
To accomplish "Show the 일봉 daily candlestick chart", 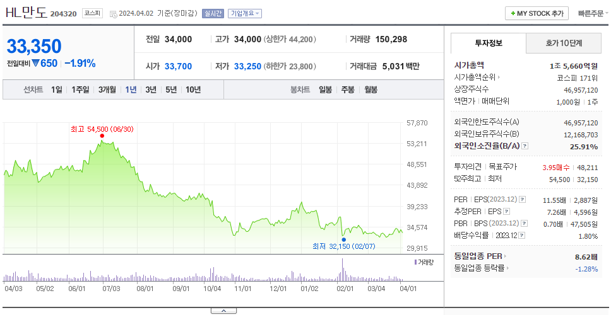I will pyautogui.click(x=325, y=90).
